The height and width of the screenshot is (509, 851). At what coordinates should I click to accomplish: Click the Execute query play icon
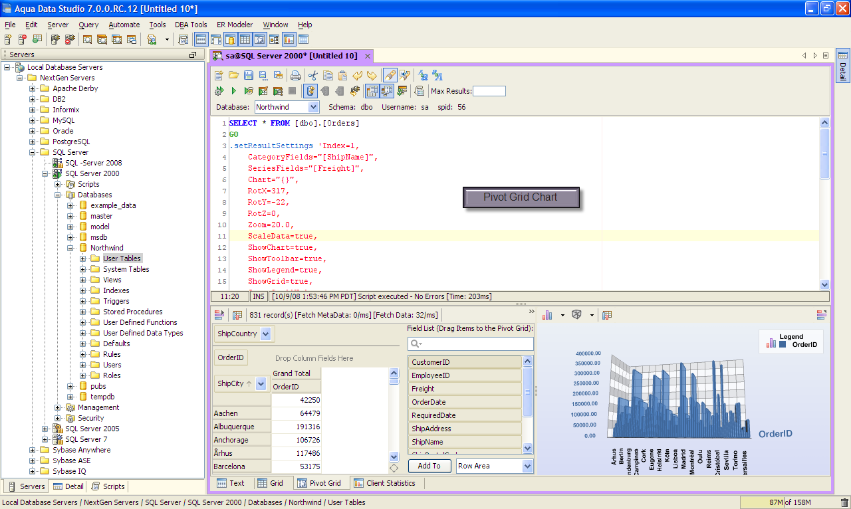tap(234, 91)
